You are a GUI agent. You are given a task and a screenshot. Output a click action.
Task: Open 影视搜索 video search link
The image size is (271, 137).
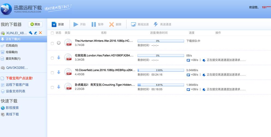click(x=12, y=108)
